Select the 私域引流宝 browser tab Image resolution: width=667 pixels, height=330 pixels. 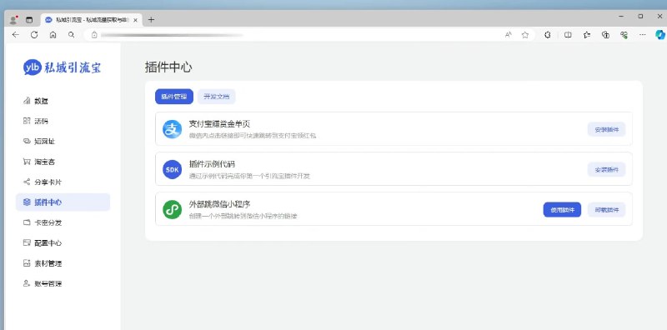(x=92, y=20)
